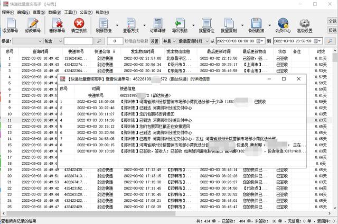Click the app icon in main title bar
The height and width of the screenshot is (224, 338).
[5, 4]
